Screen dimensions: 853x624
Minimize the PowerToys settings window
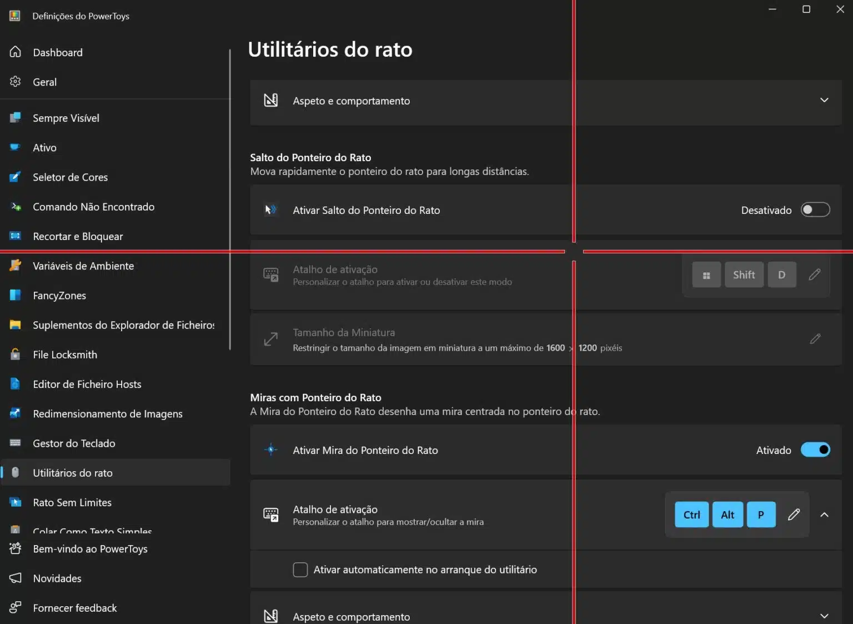pyautogui.click(x=772, y=9)
